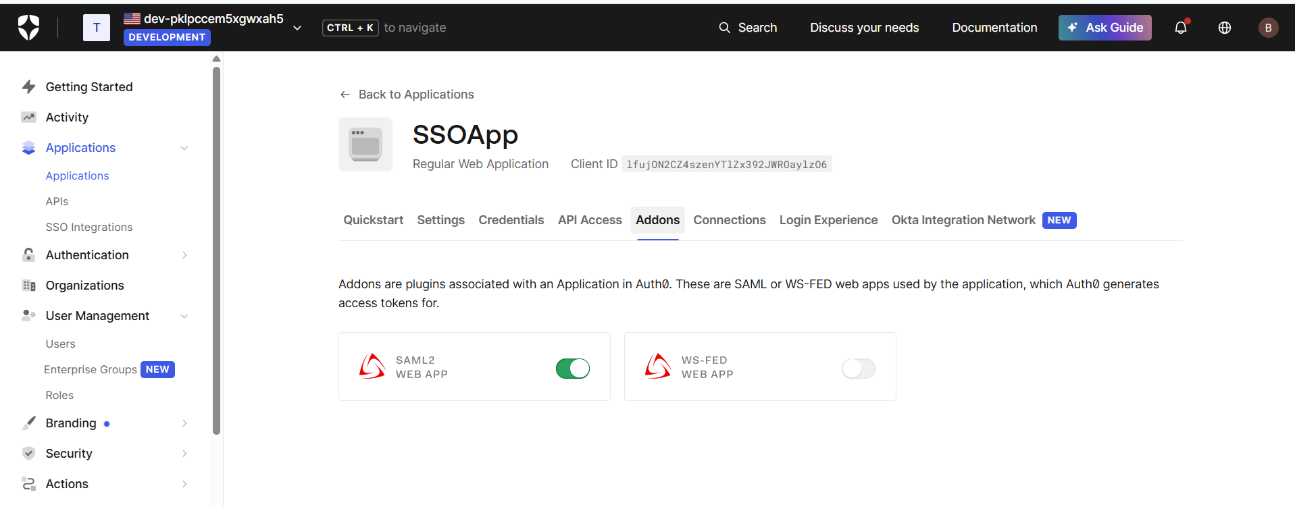Viewport: 1295px width, 507px height.
Task: Click the SSOApp title text
Action: (465, 134)
